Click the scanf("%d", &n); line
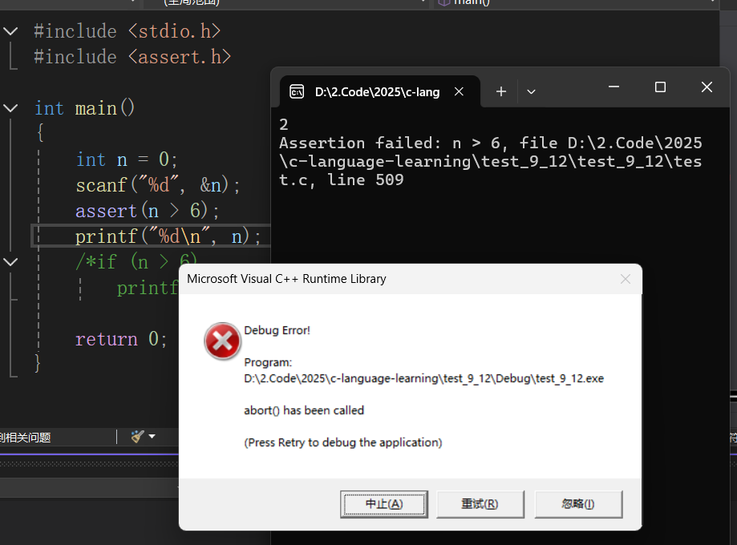Viewport: 737px width, 545px height. (158, 185)
